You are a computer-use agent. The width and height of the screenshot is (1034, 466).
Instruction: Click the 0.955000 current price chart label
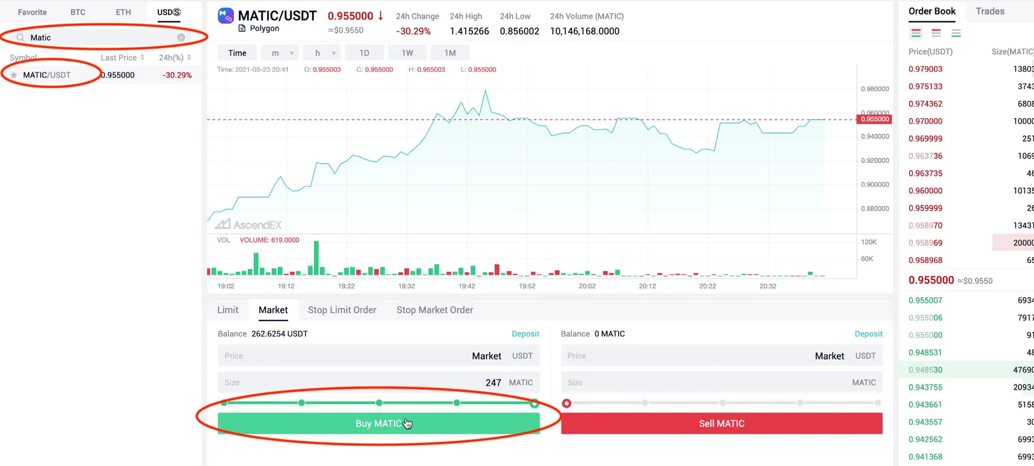pyautogui.click(x=875, y=119)
